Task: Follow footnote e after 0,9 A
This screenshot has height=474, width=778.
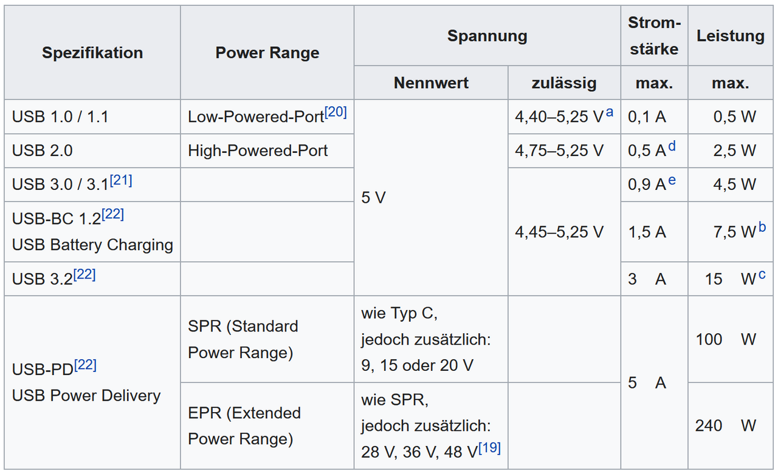Action: (672, 180)
